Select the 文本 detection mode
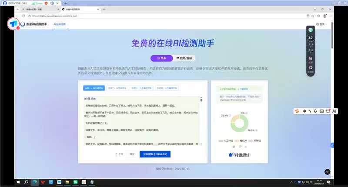348x187 pixels. click(x=161, y=58)
